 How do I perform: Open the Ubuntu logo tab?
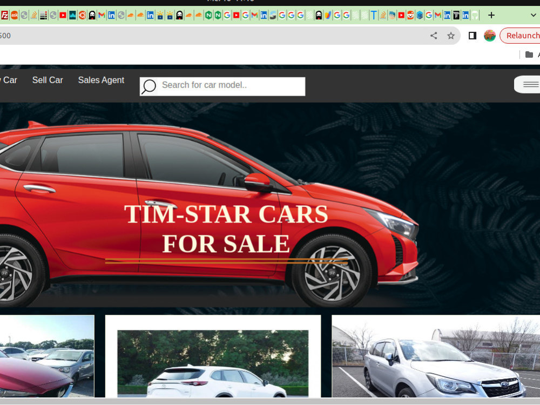point(82,15)
